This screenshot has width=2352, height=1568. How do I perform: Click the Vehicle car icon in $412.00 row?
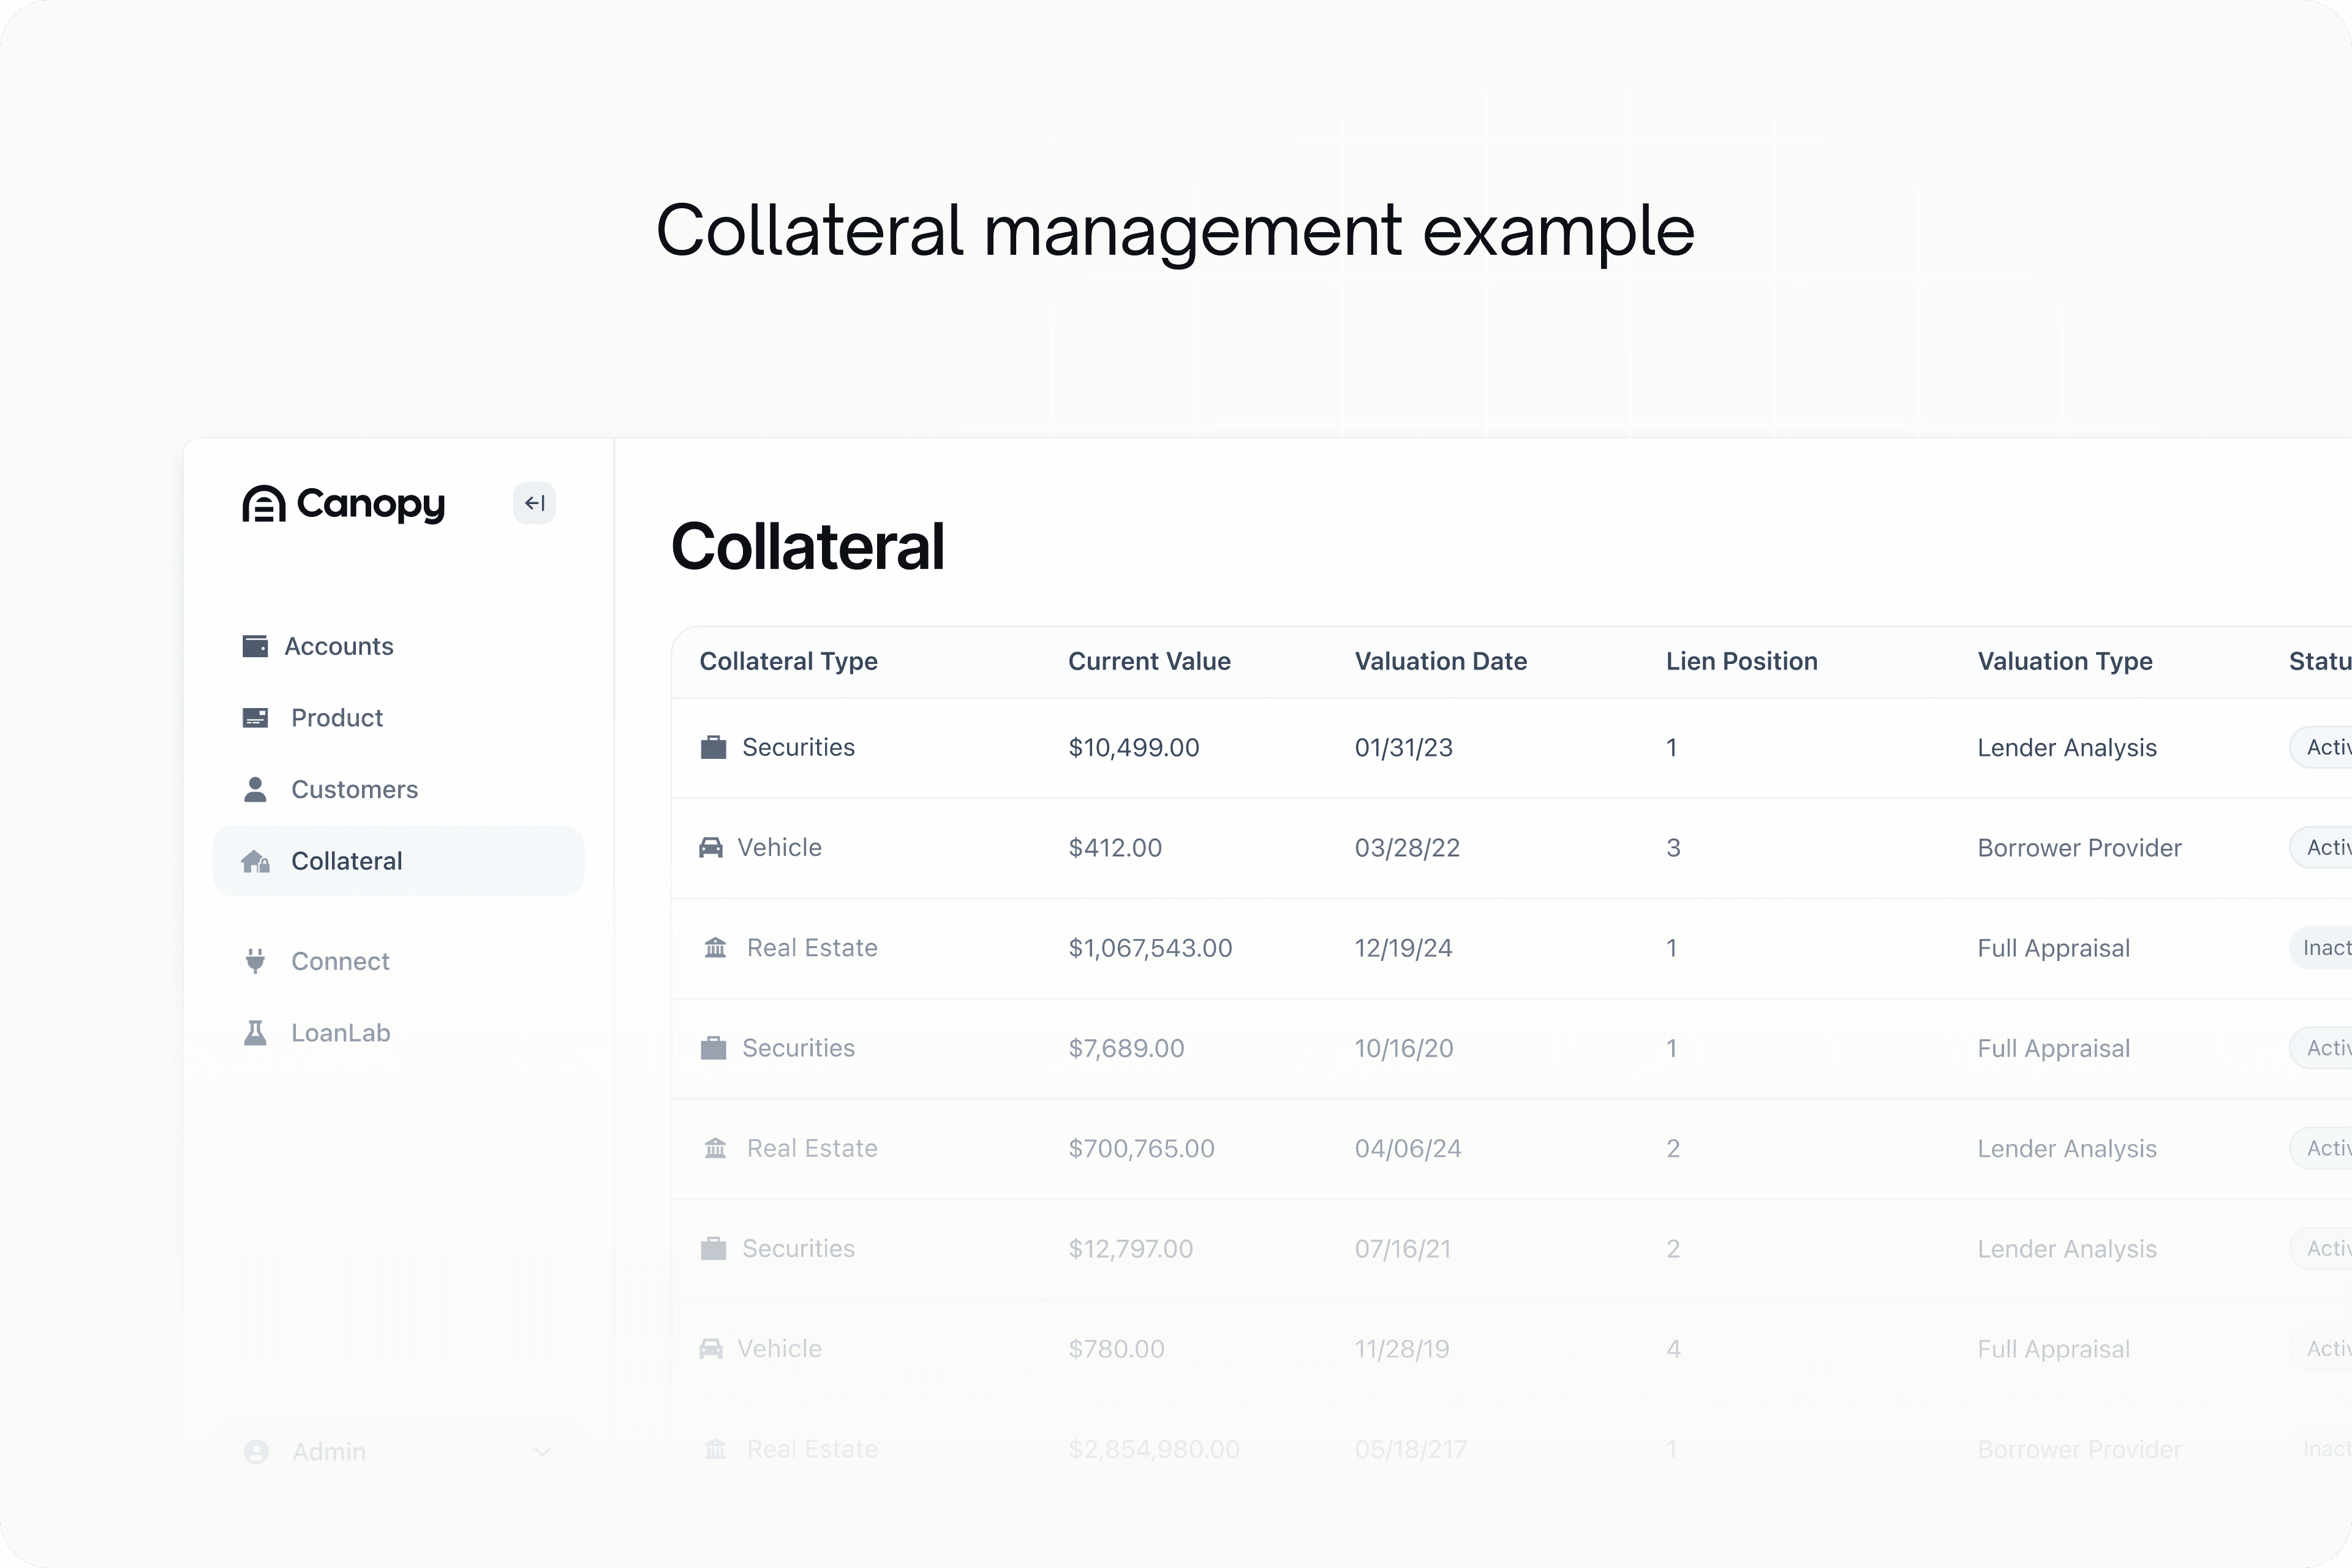coord(710,848)
